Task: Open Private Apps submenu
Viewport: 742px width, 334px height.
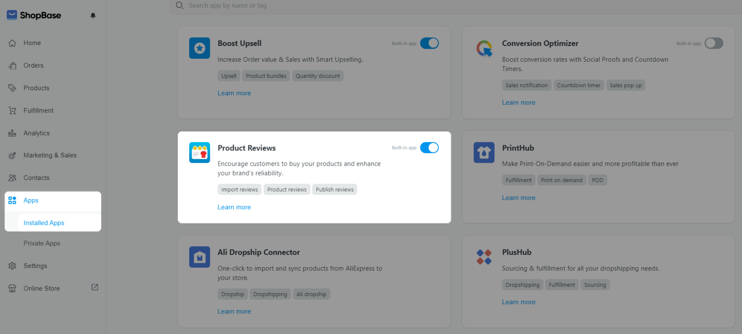Action: pyautogui.click(x=42, y=244)
